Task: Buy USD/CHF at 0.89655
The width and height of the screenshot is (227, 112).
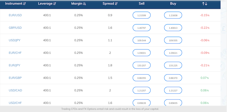Action: click(x=173, y=103)
